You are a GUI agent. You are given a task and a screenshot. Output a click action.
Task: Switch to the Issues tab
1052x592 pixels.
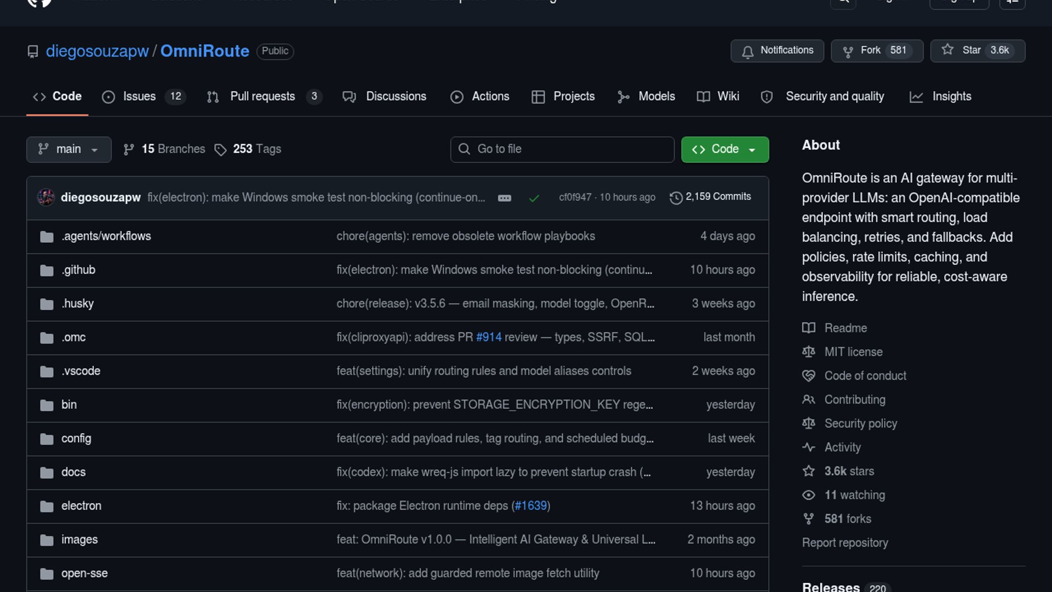pyautogui.click(x=139, y=96)
